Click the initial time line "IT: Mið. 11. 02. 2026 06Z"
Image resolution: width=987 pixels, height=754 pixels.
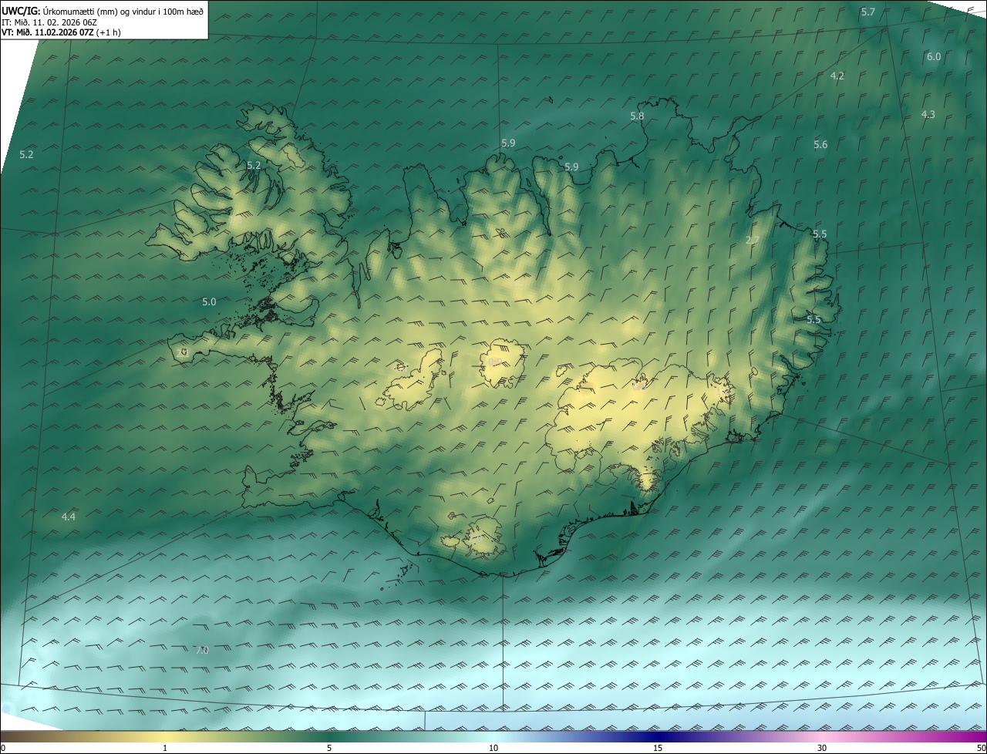coord(49,22)
